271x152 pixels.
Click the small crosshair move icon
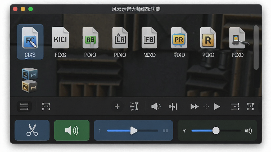tap(206, 107)
